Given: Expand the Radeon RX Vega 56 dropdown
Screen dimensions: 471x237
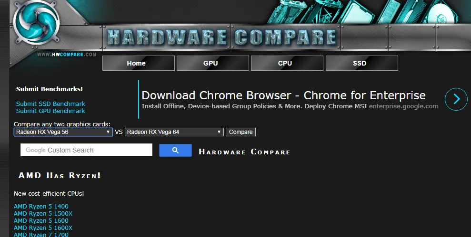Looking at the screenshot, I should (x=63, y=132).
